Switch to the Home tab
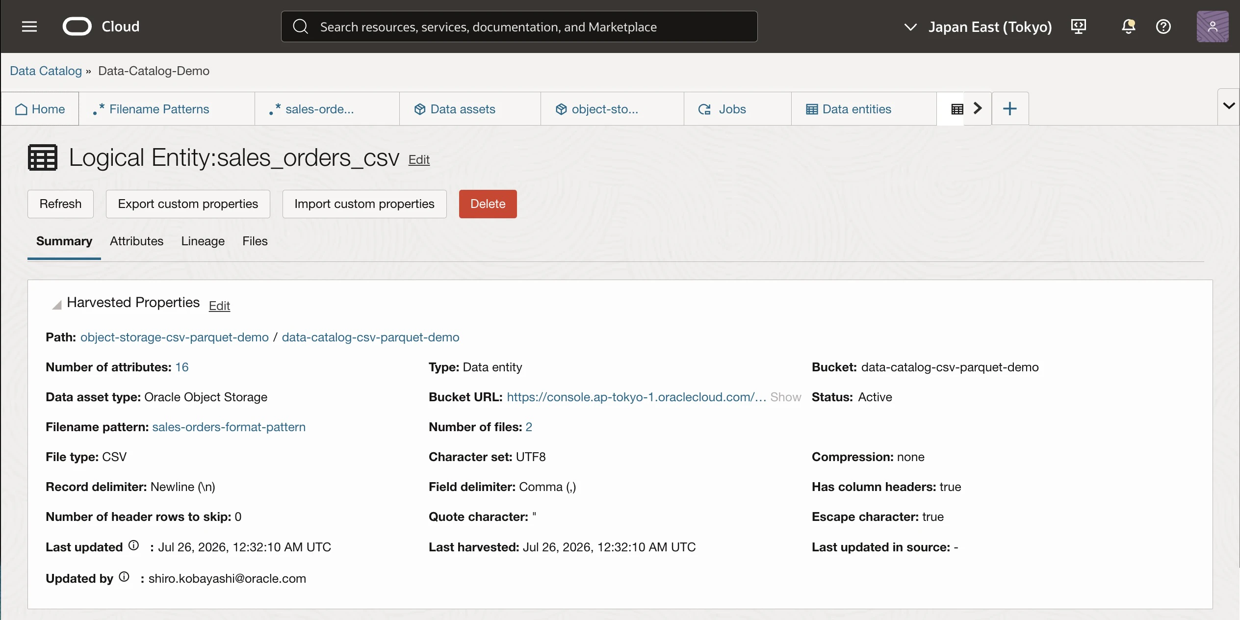The height and width of the screenshot is (620, 1240). [40, 109]
